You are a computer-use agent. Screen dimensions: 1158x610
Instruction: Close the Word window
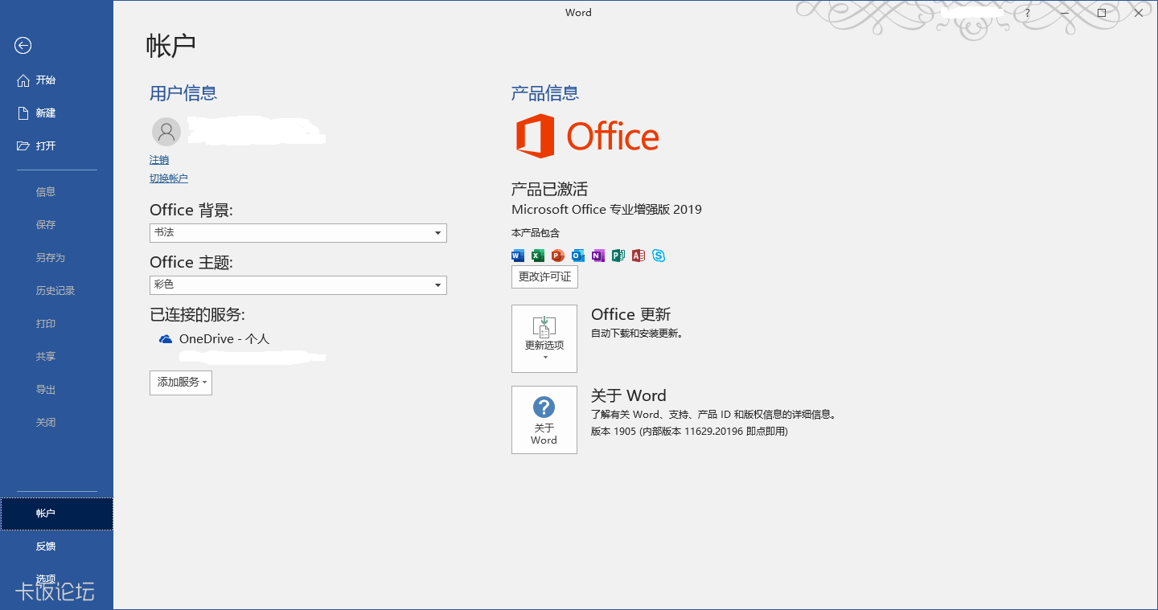coord(1139,13)
